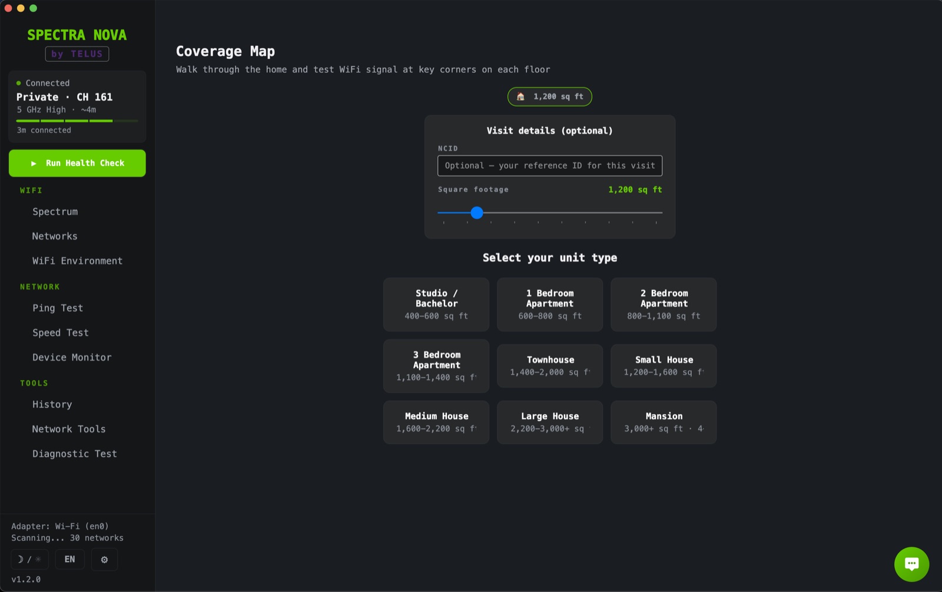Click the NCID reference ID input field
The width and height of the screenshot is (942, 592).
click(550, 165)
